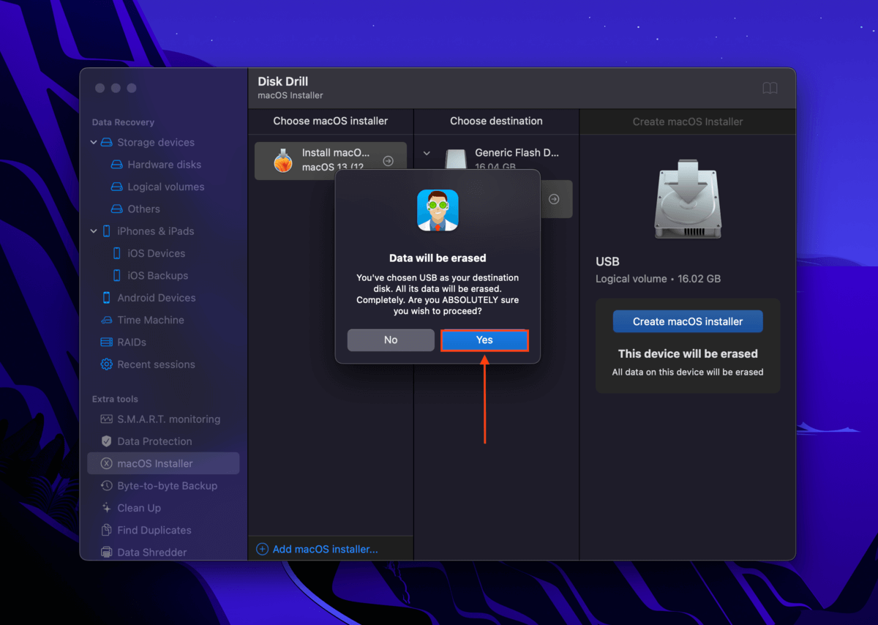
Task: Cancel the erase with No button
Action: [x=391, y=340]
